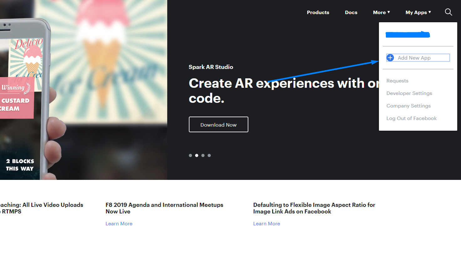Jump to the fourth carousel dot

point(209,155)
